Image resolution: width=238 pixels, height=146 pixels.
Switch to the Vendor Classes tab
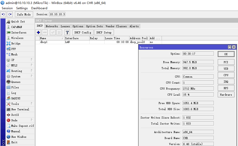[116, 26]
